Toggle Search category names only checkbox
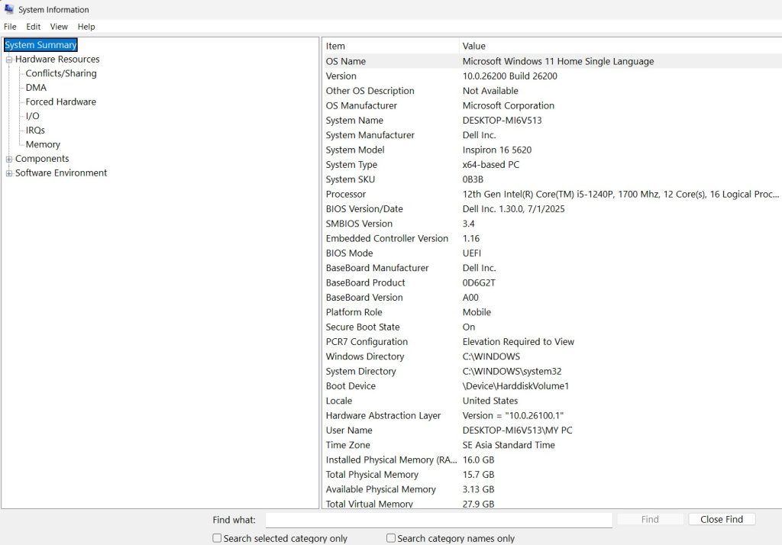The width and height of the screenshot is (782, 545). 391,538
